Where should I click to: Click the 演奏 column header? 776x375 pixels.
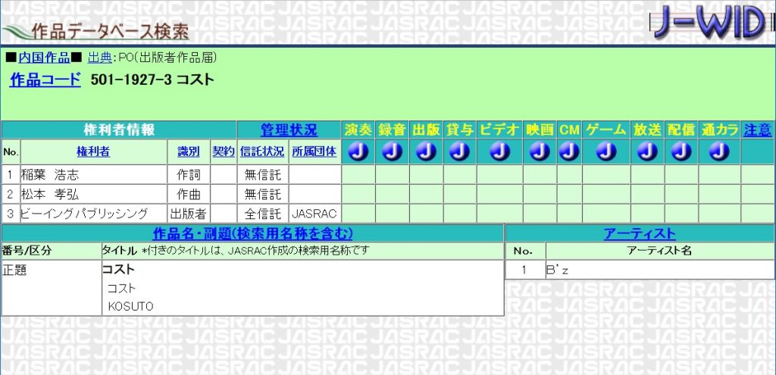358,130
